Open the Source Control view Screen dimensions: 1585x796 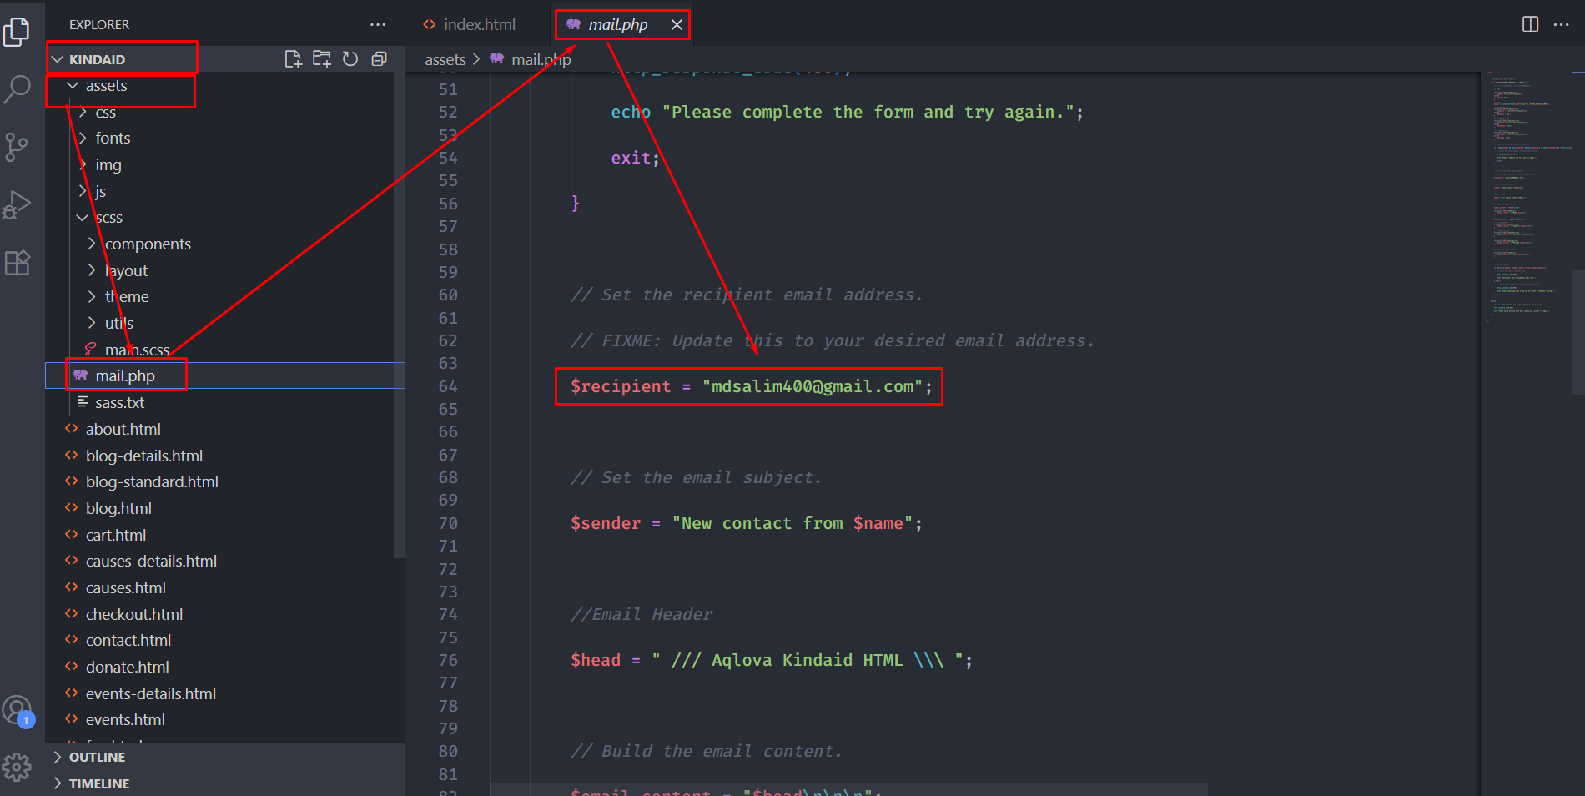(18, 147)
